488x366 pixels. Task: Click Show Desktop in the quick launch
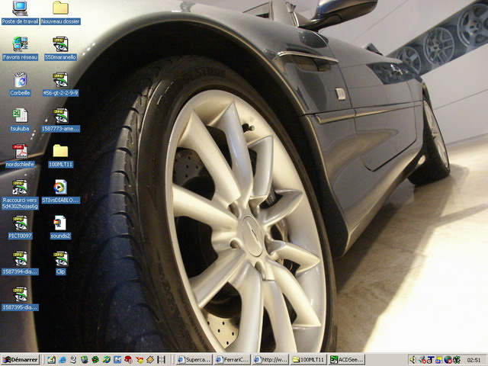51,360
